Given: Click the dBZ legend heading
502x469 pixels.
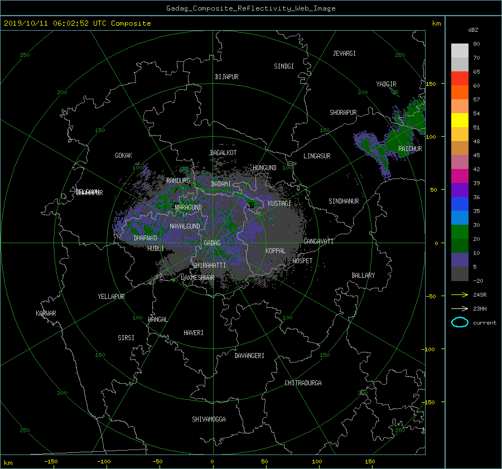Looking at the screenshot, I should [x=473, y=30].
